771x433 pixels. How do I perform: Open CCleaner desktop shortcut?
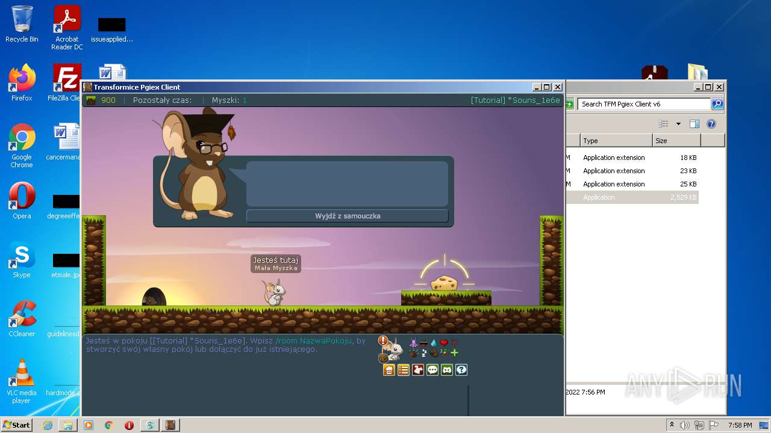pos(22,319)
